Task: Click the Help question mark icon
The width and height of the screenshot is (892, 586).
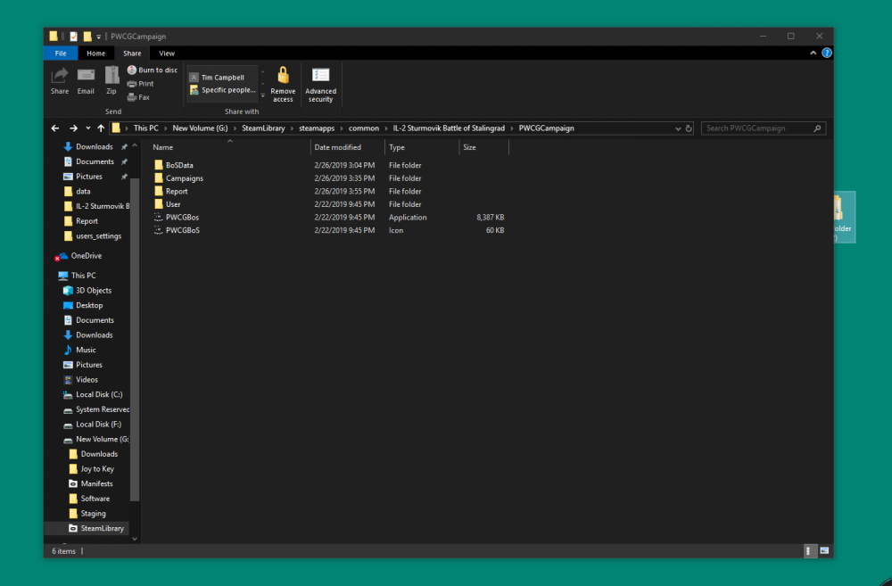Action: tap(825, 54)
